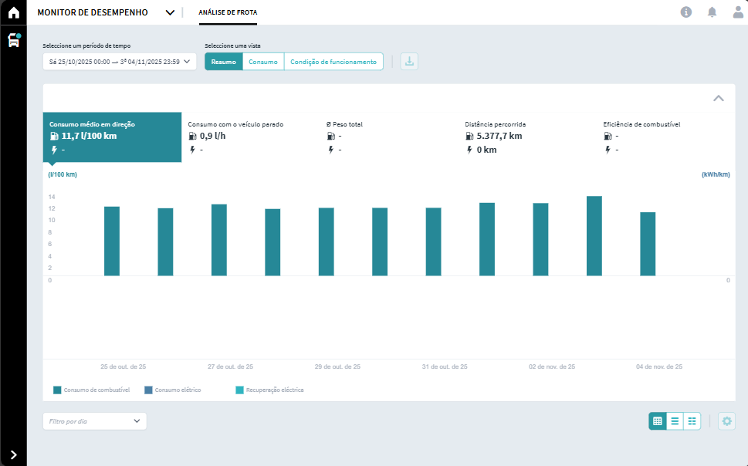This screenshot has width=748, height=466.
Task: Open chart settings gear icon
Action: click(726, 421)
